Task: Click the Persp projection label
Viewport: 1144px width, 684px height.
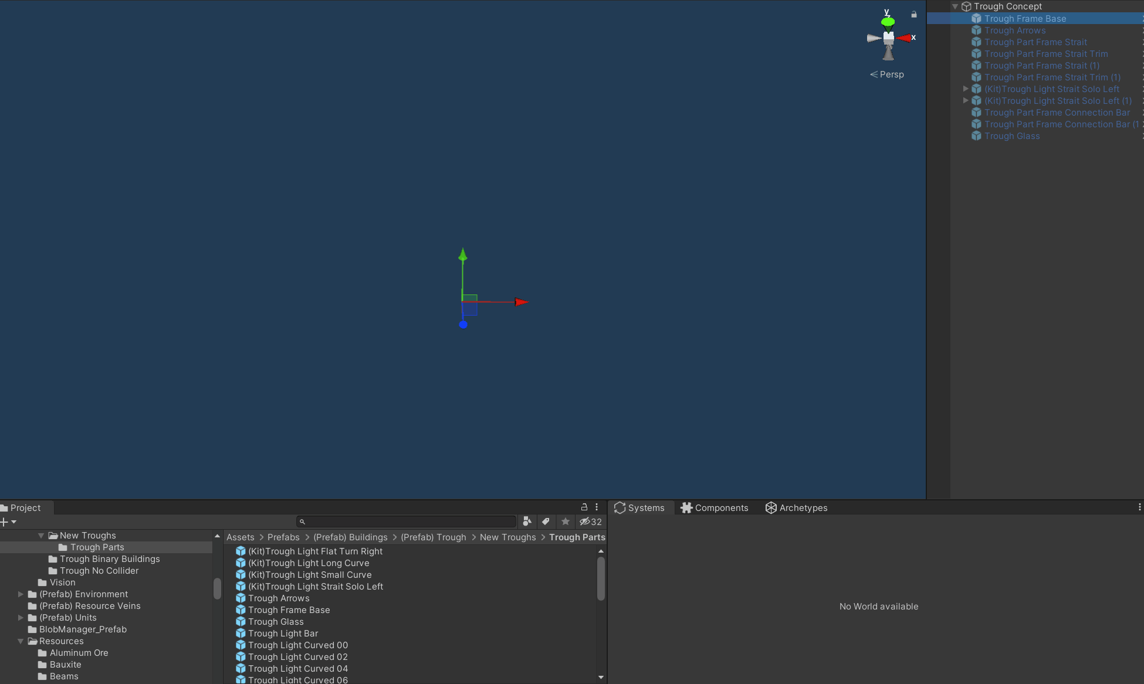Action: click(891, 75)
